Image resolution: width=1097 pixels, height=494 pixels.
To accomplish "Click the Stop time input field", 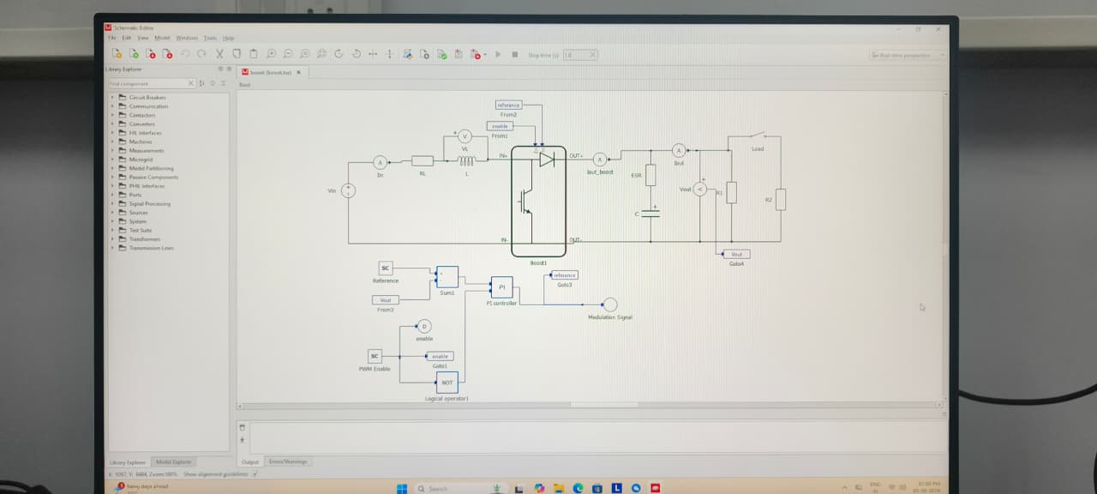I will click(579, 55).
